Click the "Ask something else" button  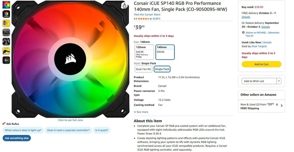tap(17, 138)
